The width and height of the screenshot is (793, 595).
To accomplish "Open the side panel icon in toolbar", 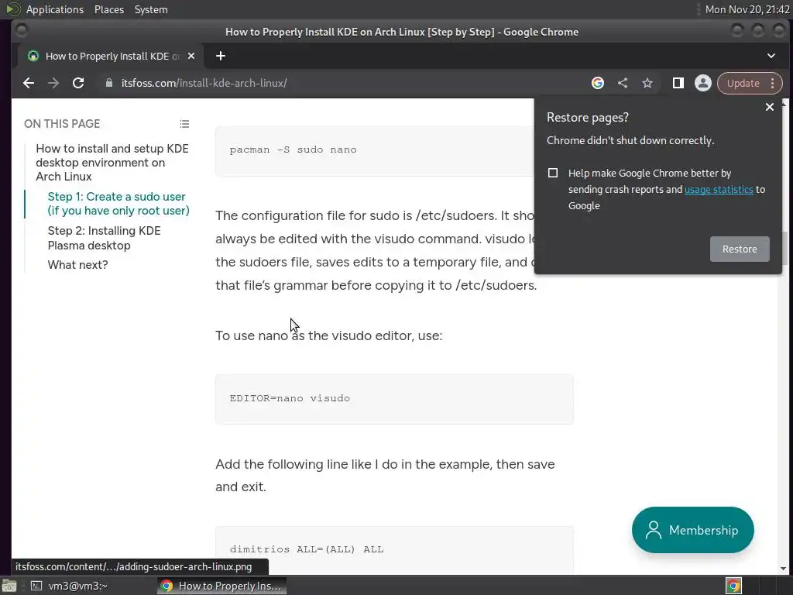I will click(x=678, y=83).
